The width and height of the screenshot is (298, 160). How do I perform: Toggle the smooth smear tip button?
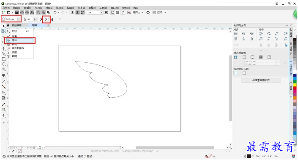(41, 19)
